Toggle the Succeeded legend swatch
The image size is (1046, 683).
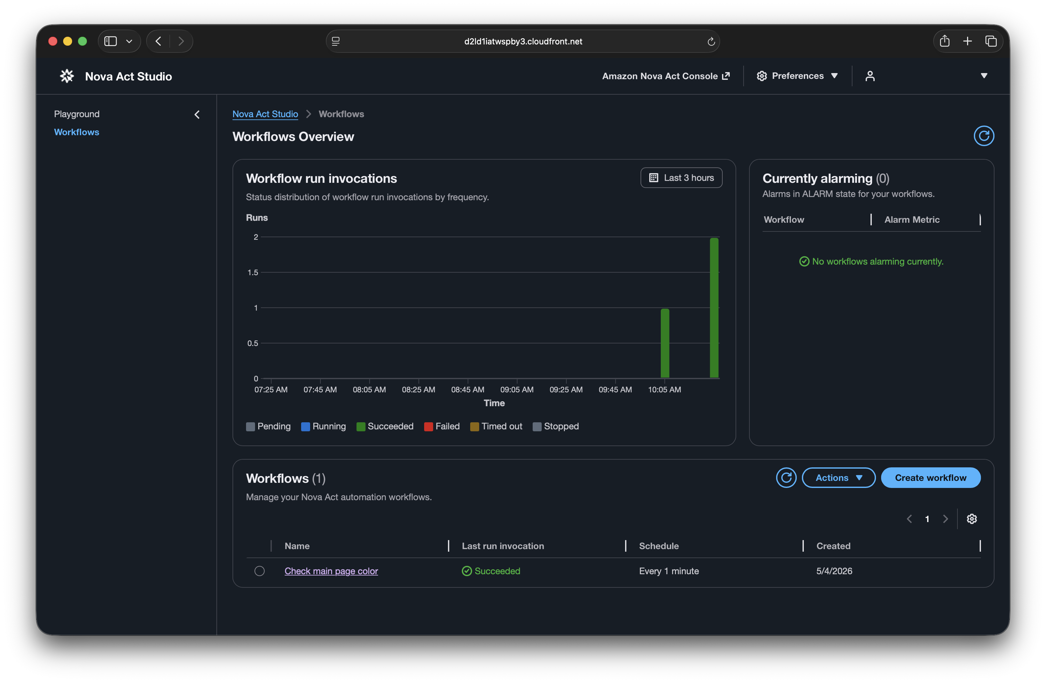[361, 426]
